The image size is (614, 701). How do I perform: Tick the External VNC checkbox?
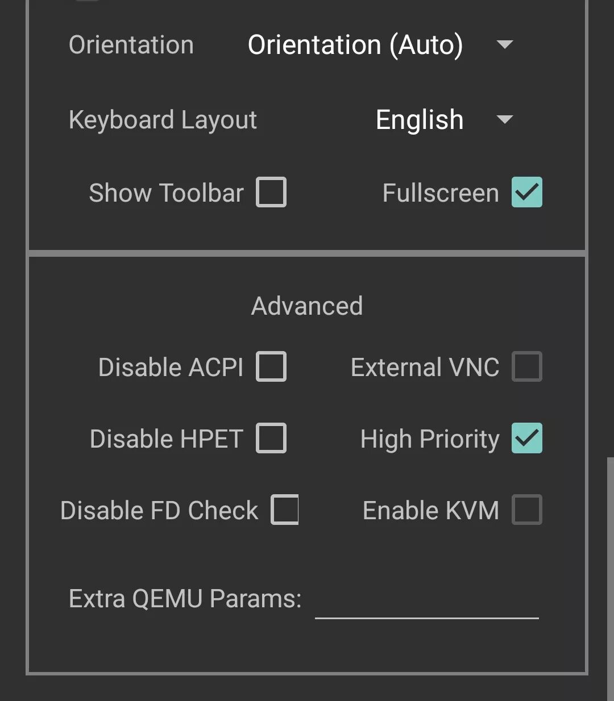point(526,367)
